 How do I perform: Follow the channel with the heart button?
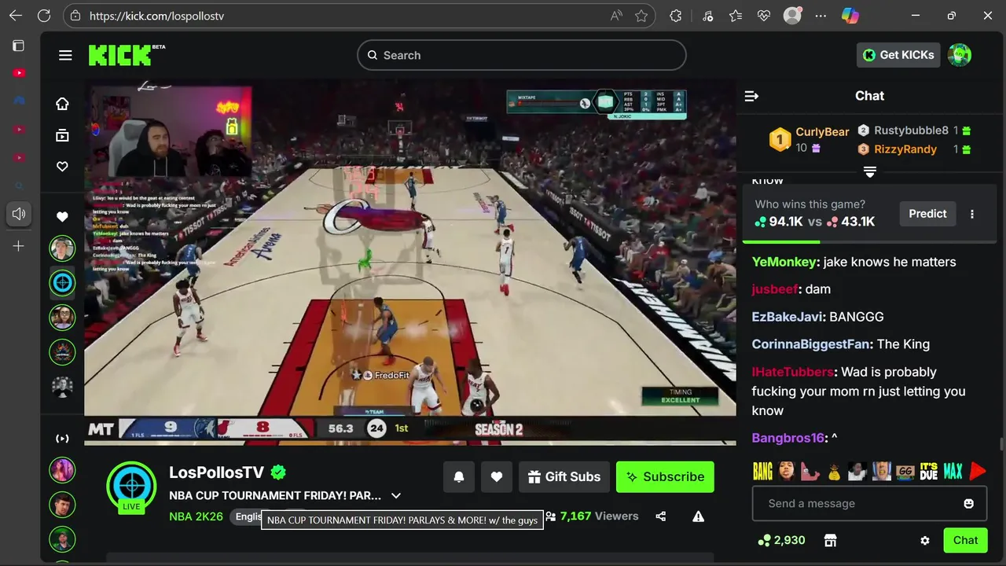click(x=497, y=476)
